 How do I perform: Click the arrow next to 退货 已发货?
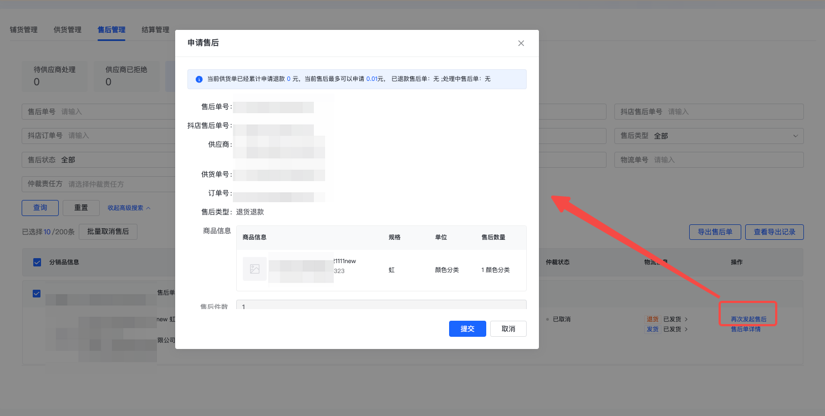click(686, 320)
